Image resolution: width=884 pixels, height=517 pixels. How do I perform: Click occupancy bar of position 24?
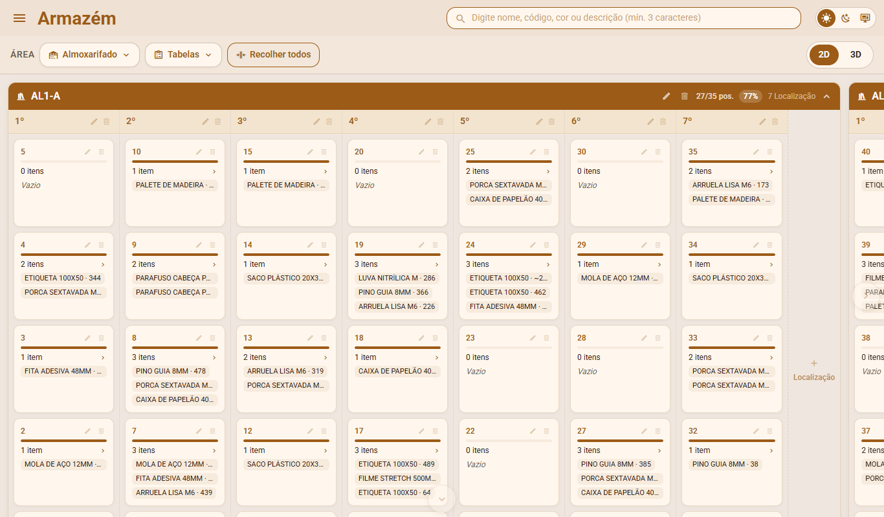tap(509, 255)
